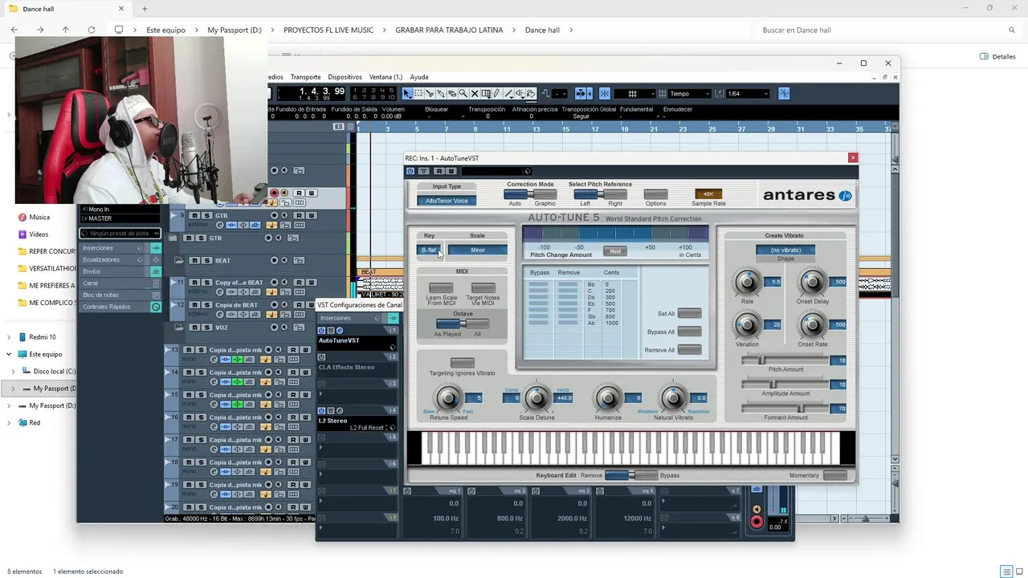Open the Input Type Alto/Tenor Voice selector
The image size is (1028, 578).
click(446, 201)
